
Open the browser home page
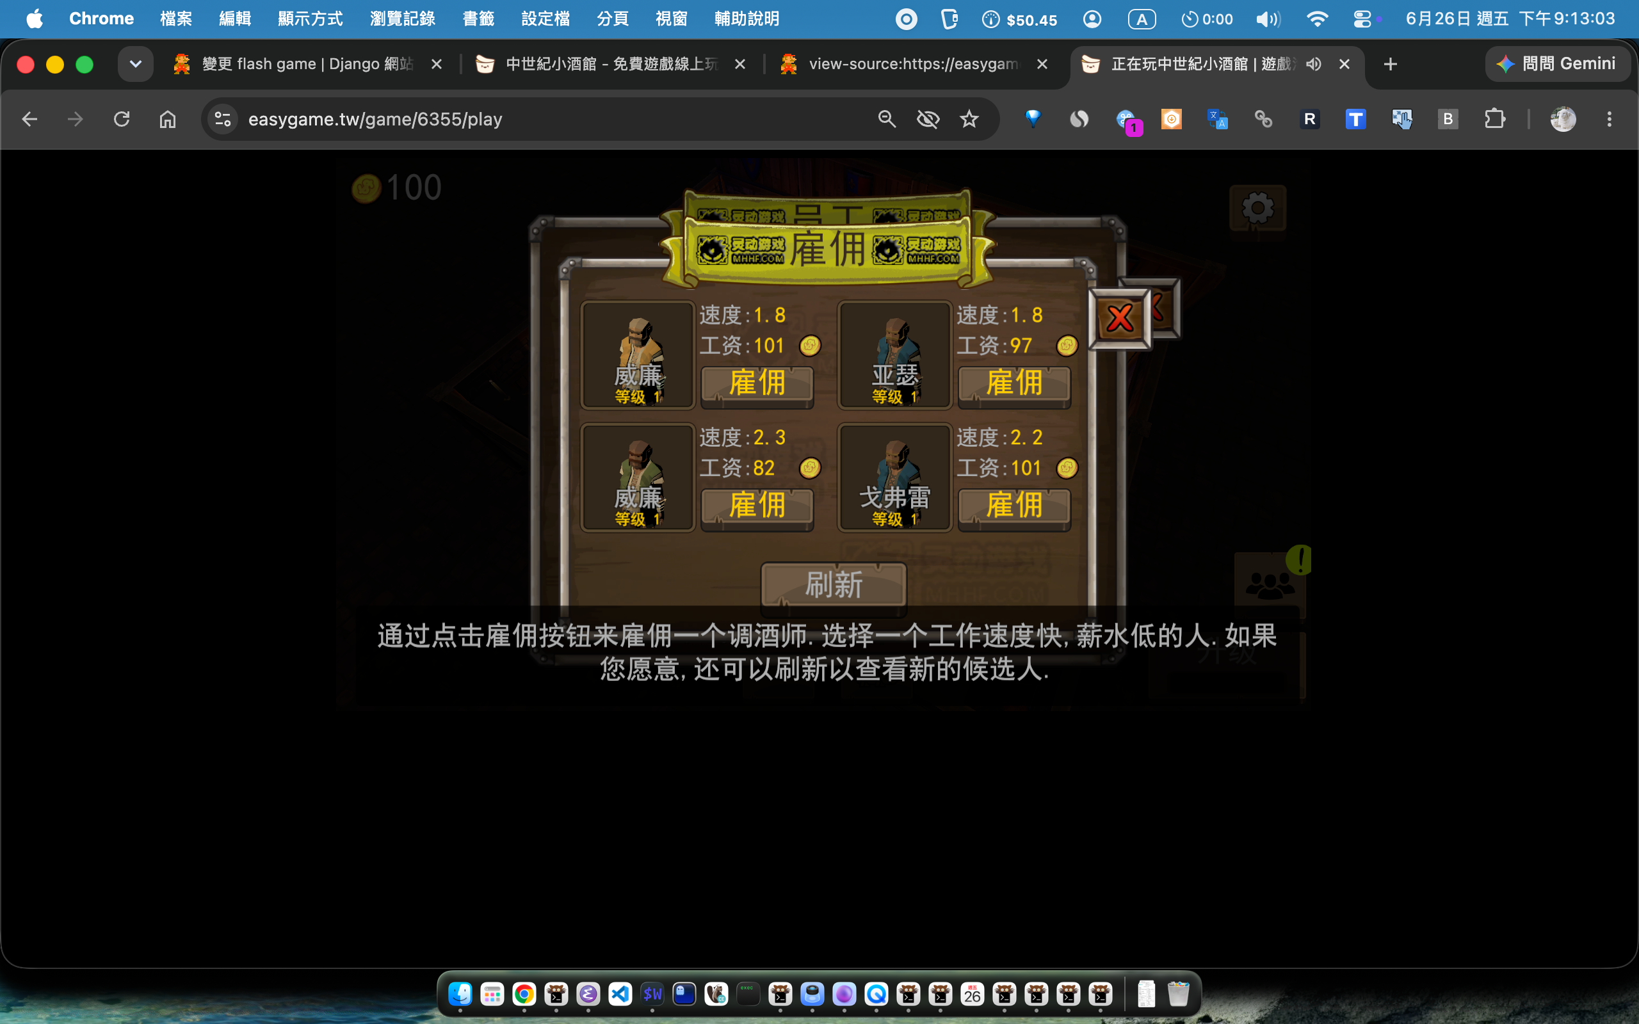click(167, 119)
